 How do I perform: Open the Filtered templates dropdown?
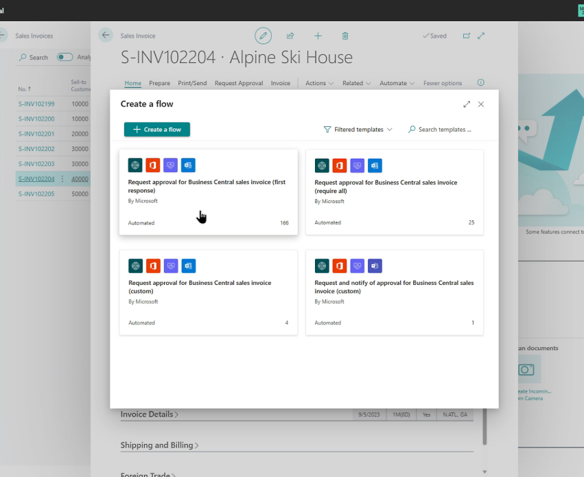[358, 130]
